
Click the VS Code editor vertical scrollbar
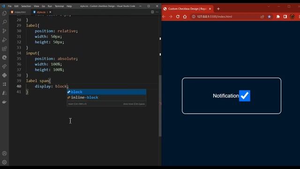(160, 106)
